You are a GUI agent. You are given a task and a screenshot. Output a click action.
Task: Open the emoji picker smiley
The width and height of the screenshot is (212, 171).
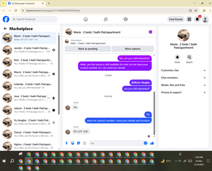[x=145, y=143]
